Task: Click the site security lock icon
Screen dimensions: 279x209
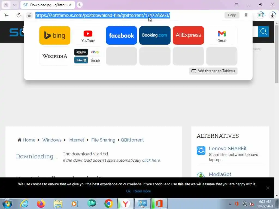Action: point(29,15)
